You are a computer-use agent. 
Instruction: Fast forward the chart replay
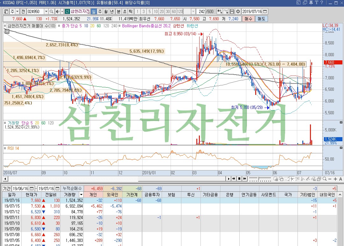point(244,179)
